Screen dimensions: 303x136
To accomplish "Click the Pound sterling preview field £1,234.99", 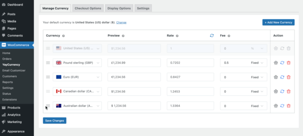I will pos(134,63).
